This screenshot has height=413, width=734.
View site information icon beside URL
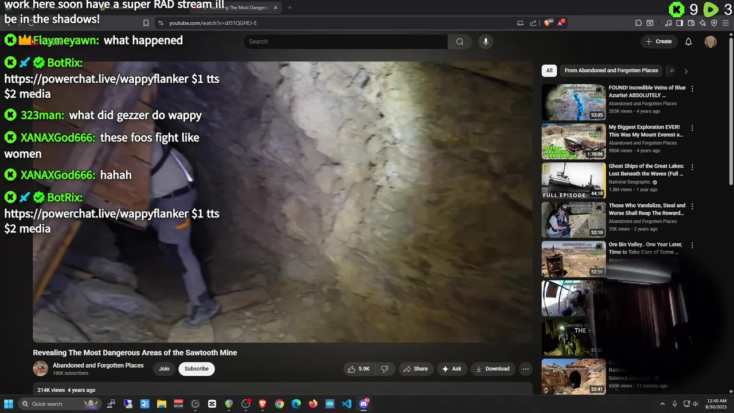coord(161,23)
